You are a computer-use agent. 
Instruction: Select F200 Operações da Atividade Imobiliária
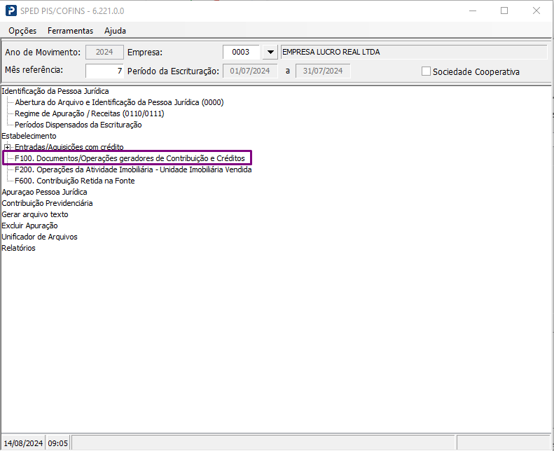click(133, 169)
